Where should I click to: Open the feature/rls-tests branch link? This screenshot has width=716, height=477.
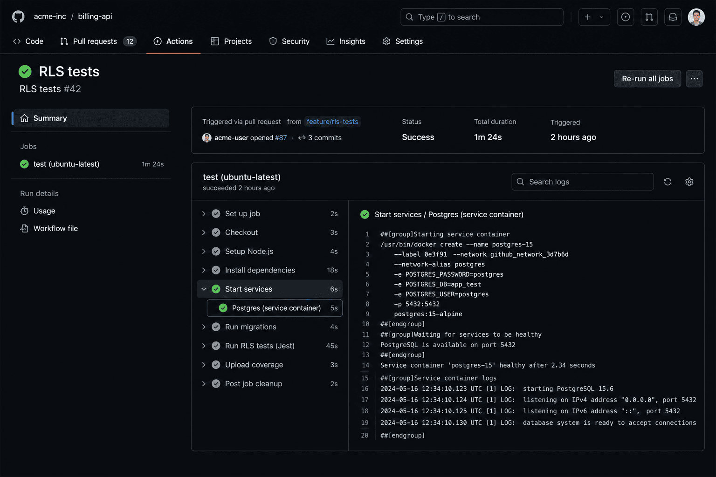[332, 122]
